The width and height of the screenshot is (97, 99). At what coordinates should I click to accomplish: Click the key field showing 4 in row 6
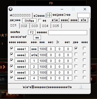coord(34,78)
